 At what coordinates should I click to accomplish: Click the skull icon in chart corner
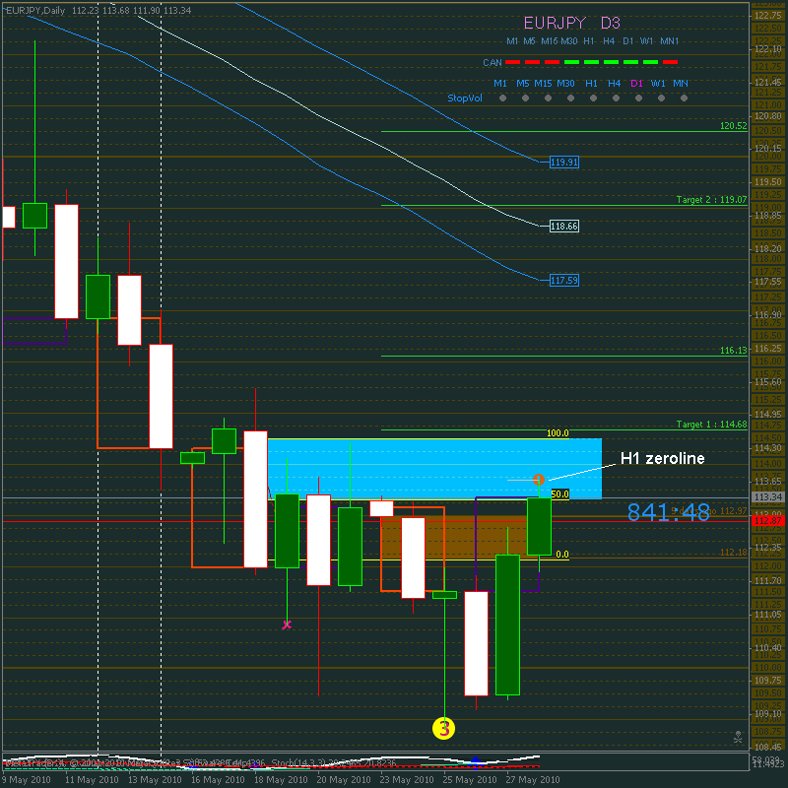[x=737, y=737]
